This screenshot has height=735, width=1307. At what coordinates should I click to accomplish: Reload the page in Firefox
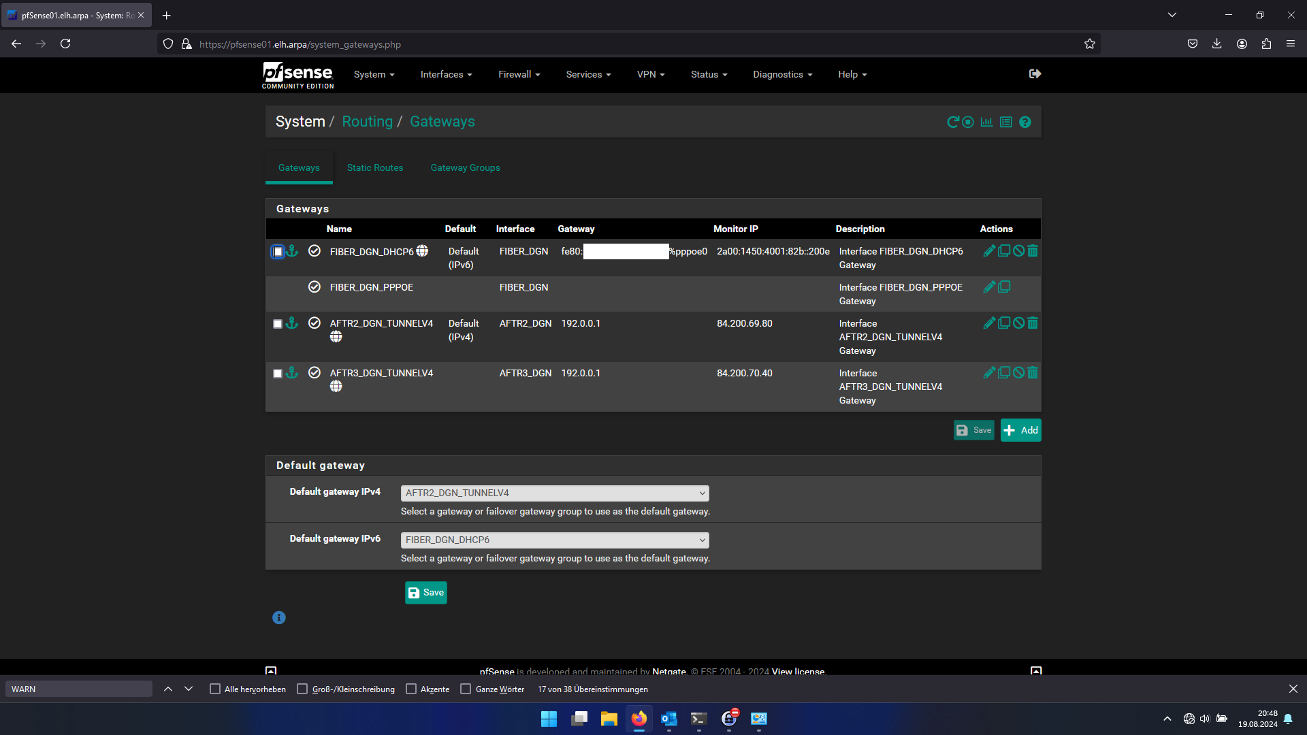pos(65,44)
